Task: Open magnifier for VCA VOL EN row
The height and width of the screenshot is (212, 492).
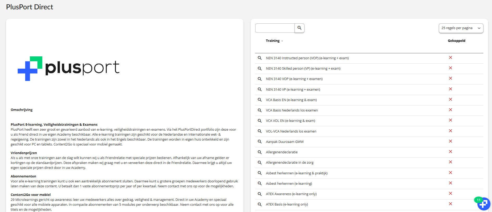Action: tap(260, 121)
